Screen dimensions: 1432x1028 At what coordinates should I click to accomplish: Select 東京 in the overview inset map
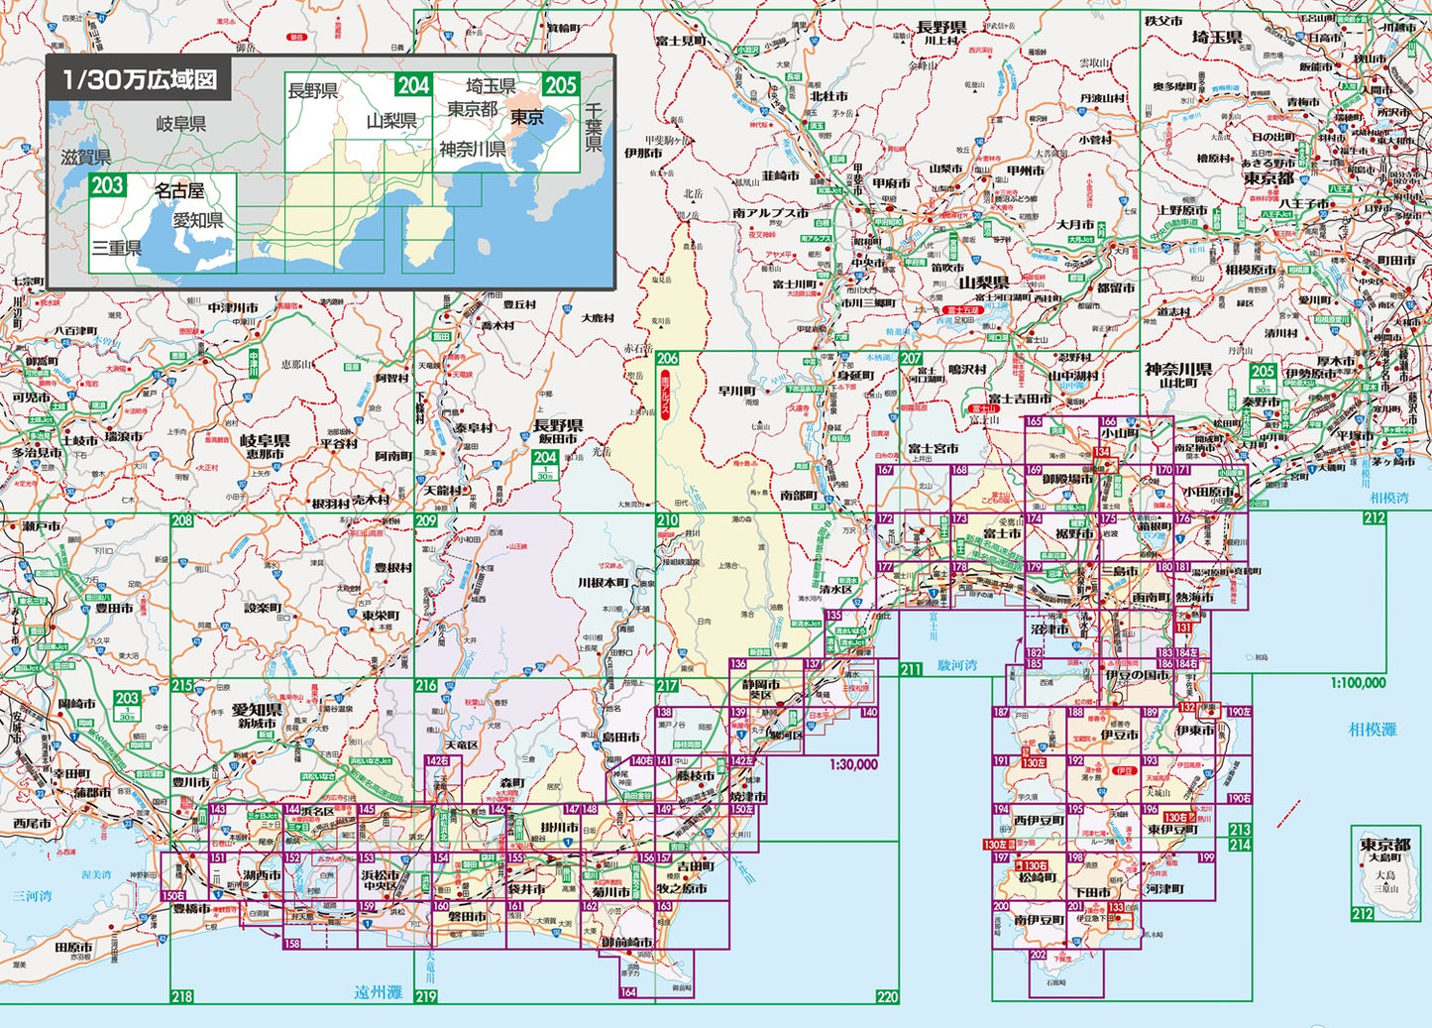pos(526,117)
